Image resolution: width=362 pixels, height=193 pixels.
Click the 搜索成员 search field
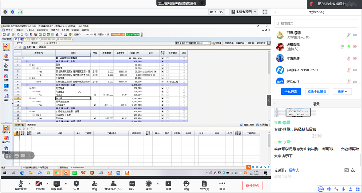tap(316, 23)
